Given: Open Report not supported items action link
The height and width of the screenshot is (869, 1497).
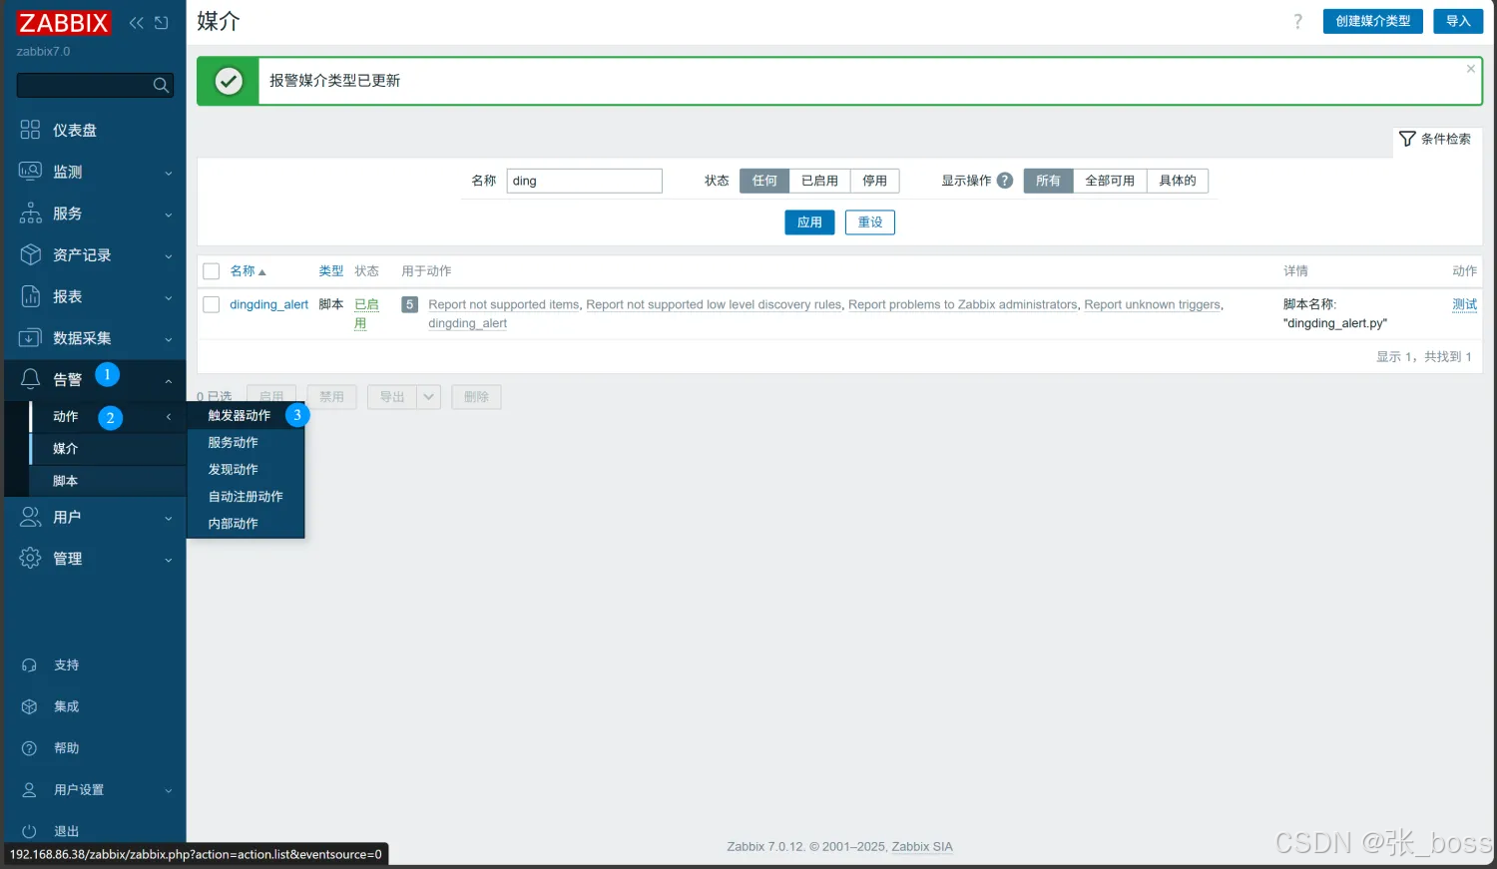Looking at the screenshot, I should click(x=504, y=305).
